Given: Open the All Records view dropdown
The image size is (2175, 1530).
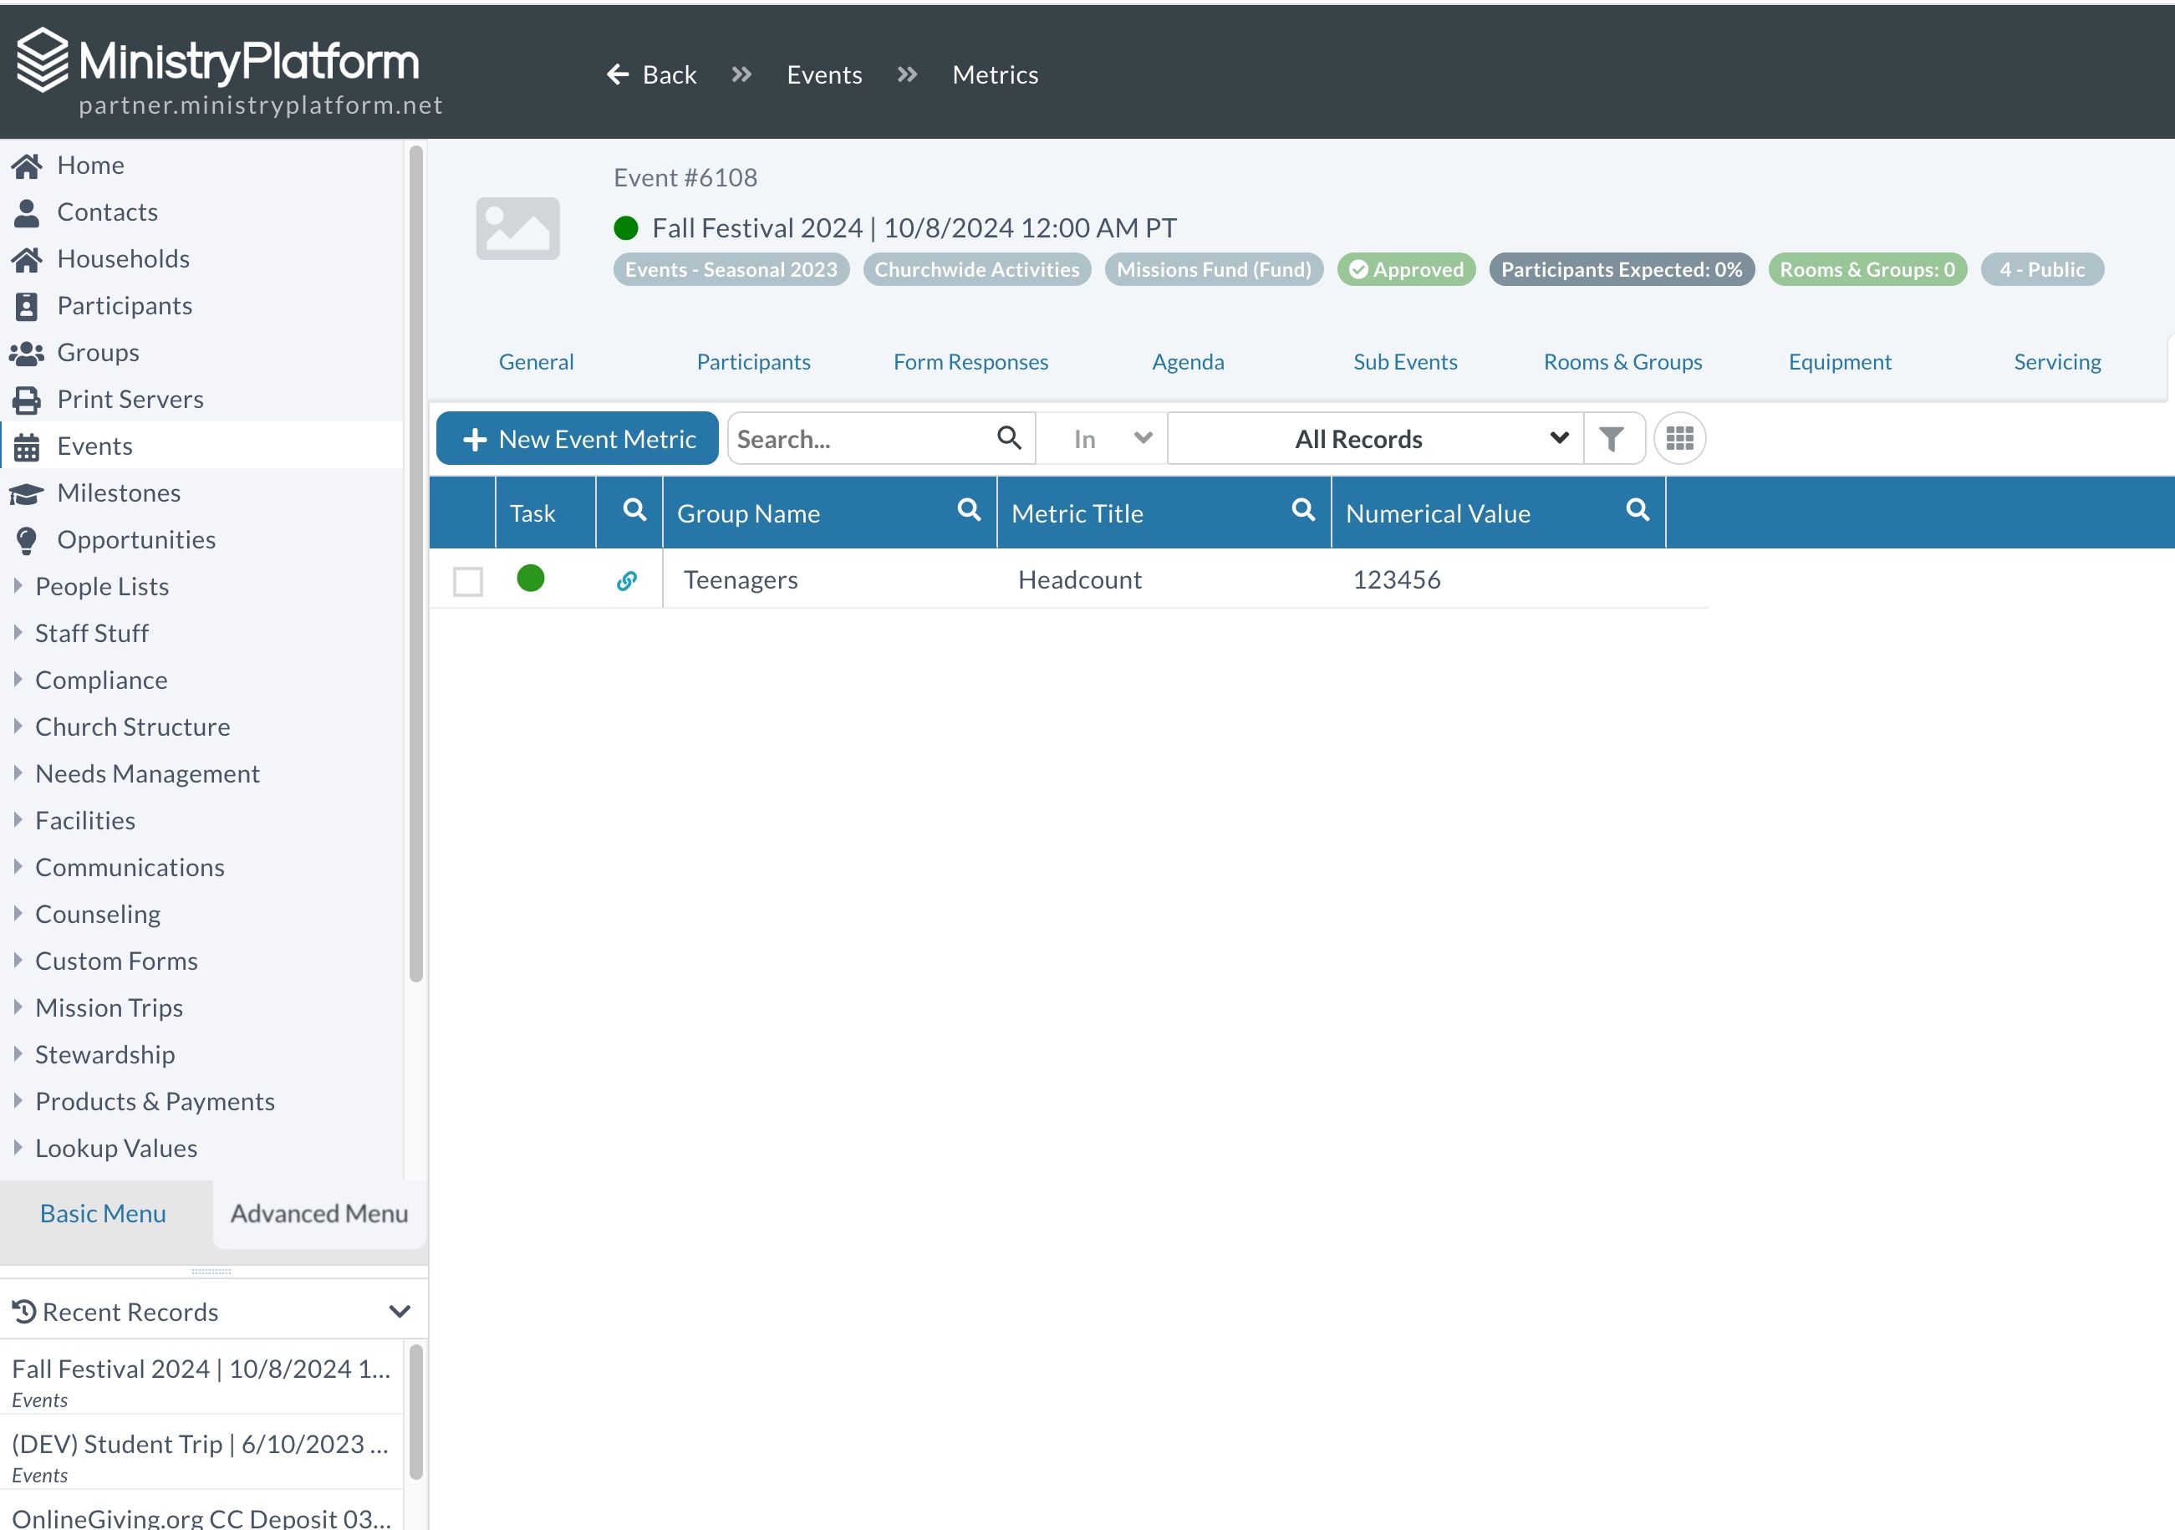Looking at the screenshot, I should pos(1376,439).
